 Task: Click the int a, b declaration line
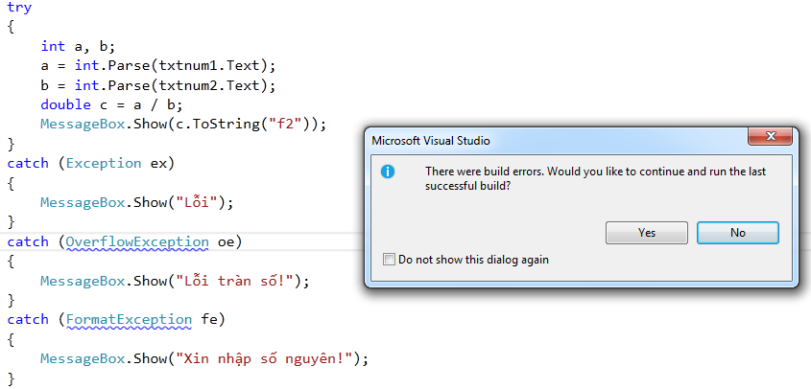78,47
